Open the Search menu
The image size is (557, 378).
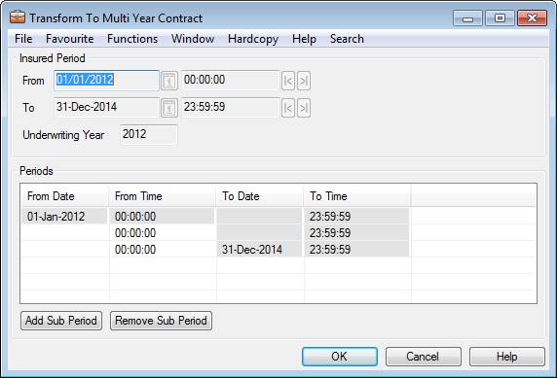pos(347,39)
